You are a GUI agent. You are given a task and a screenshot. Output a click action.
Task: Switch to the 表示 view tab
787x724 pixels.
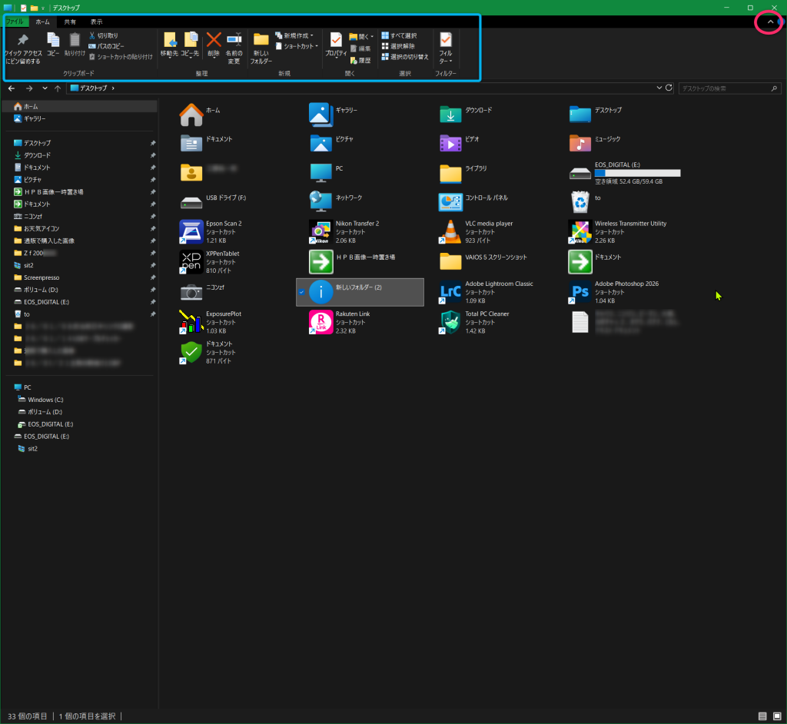pyautogui.click(x=96, y=22)
